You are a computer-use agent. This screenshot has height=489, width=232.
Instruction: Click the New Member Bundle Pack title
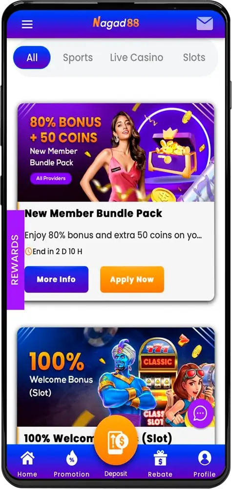click(x=93, y=213)
